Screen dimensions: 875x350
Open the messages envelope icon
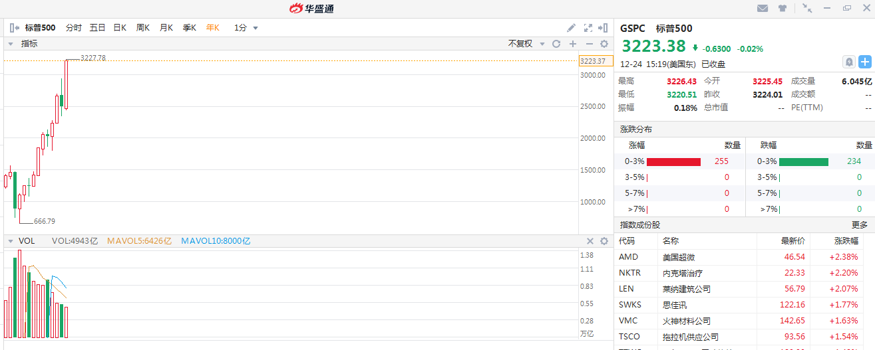[x=763, y=8]
